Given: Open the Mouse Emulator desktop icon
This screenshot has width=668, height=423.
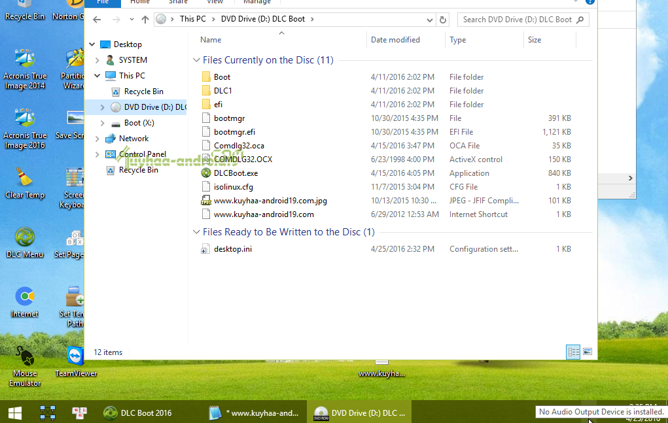Looking at the screenshot, I should [x=25, y=366].
